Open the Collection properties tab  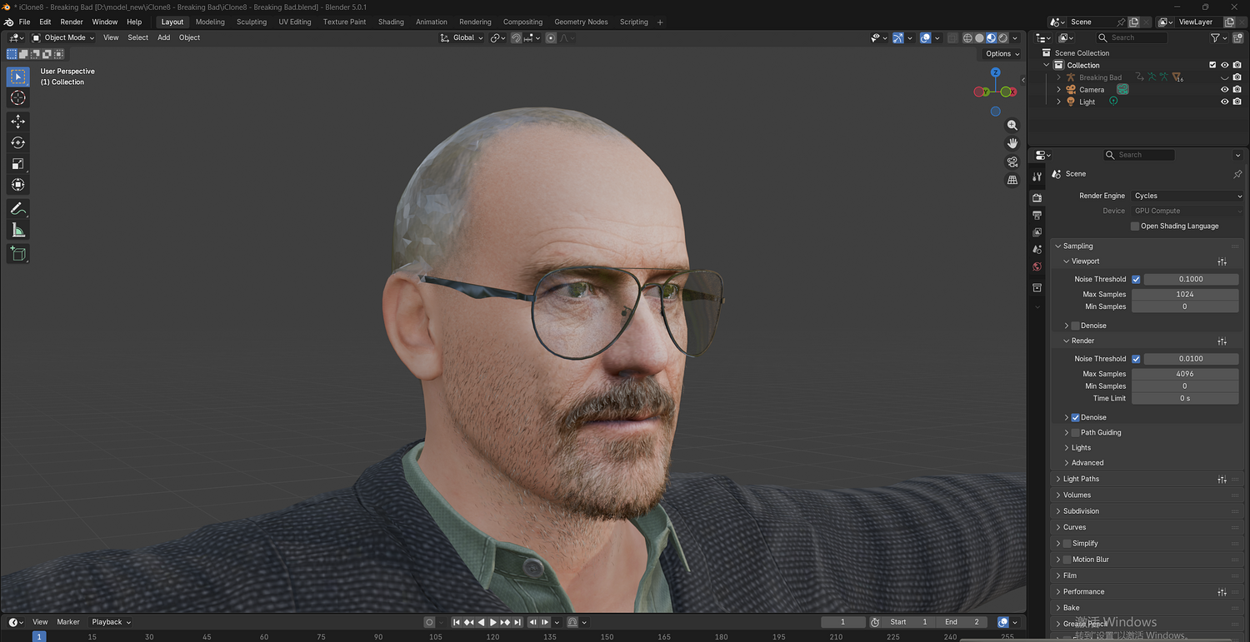coord(1037,288)
